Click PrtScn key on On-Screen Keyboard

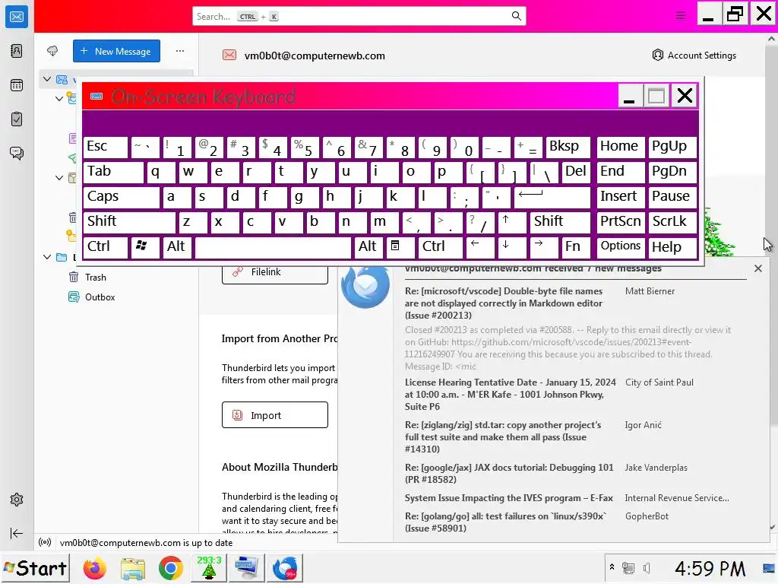(620, 221)
